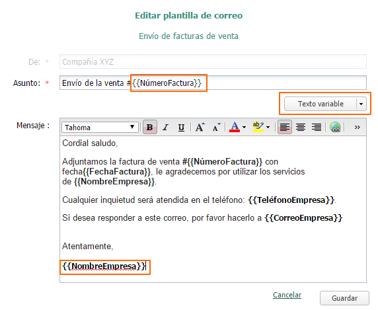Toggle underline formatting button
The image size is (378, 310).
click(181, 127)
